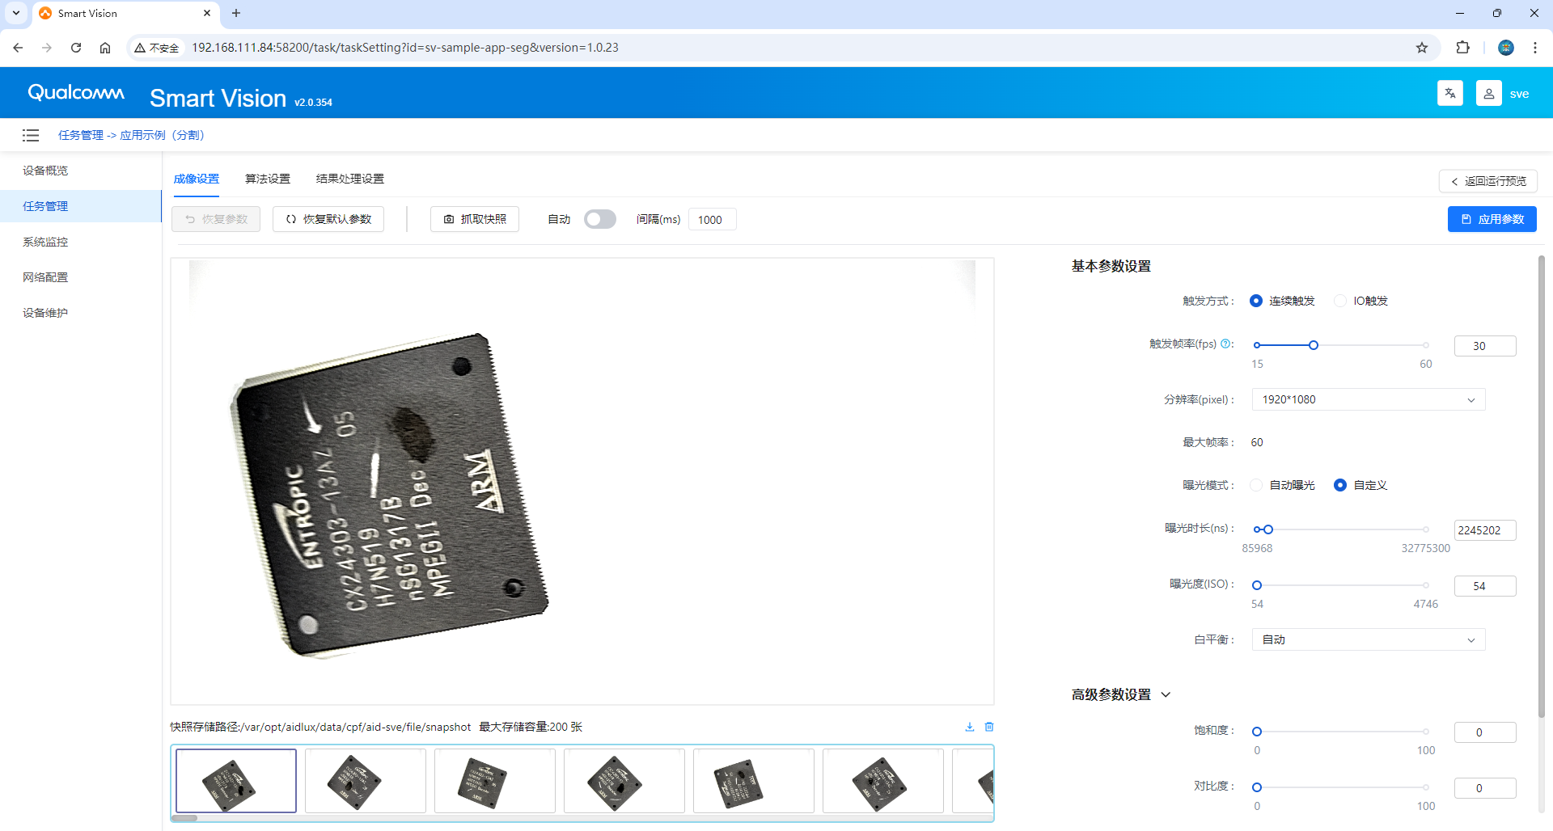Screen dimensions: 1553x831
Task: Open the 白平衡 white balance dropdown
Action: click(x=1369, y=639)
